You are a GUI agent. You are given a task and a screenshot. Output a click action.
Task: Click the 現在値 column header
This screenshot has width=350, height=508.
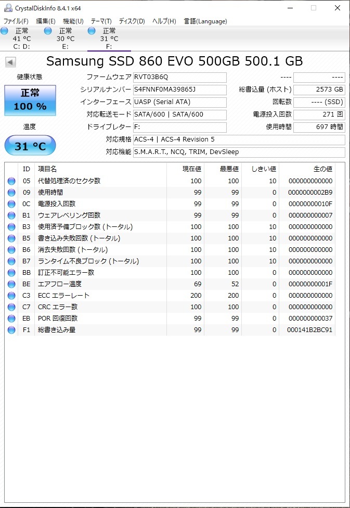click(185, 169)
